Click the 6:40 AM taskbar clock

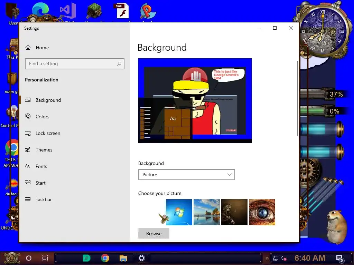[x=310, y=258]
